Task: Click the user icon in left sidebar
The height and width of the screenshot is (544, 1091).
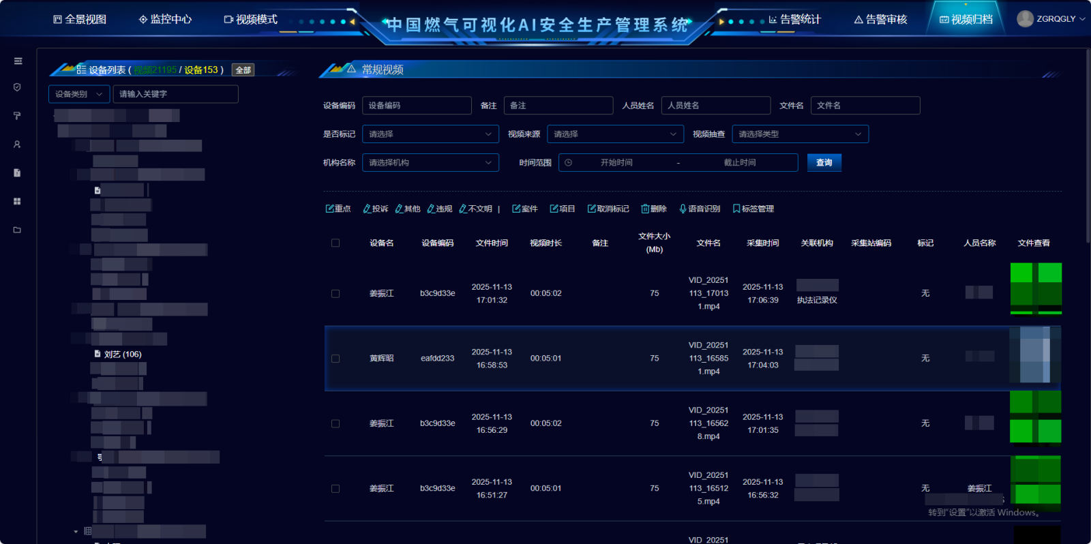Action: 18,145
